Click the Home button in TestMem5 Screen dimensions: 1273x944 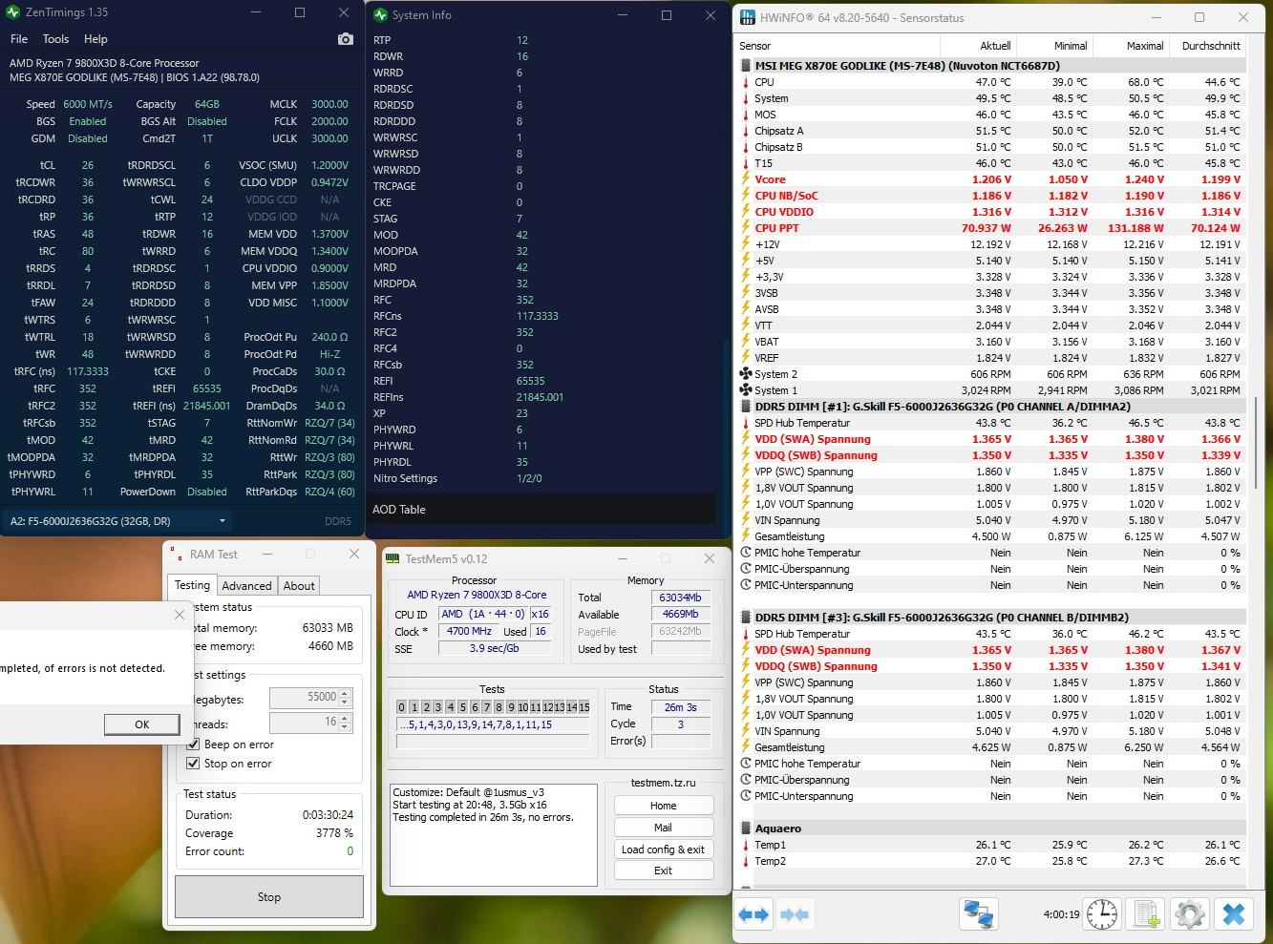point(664,806)
